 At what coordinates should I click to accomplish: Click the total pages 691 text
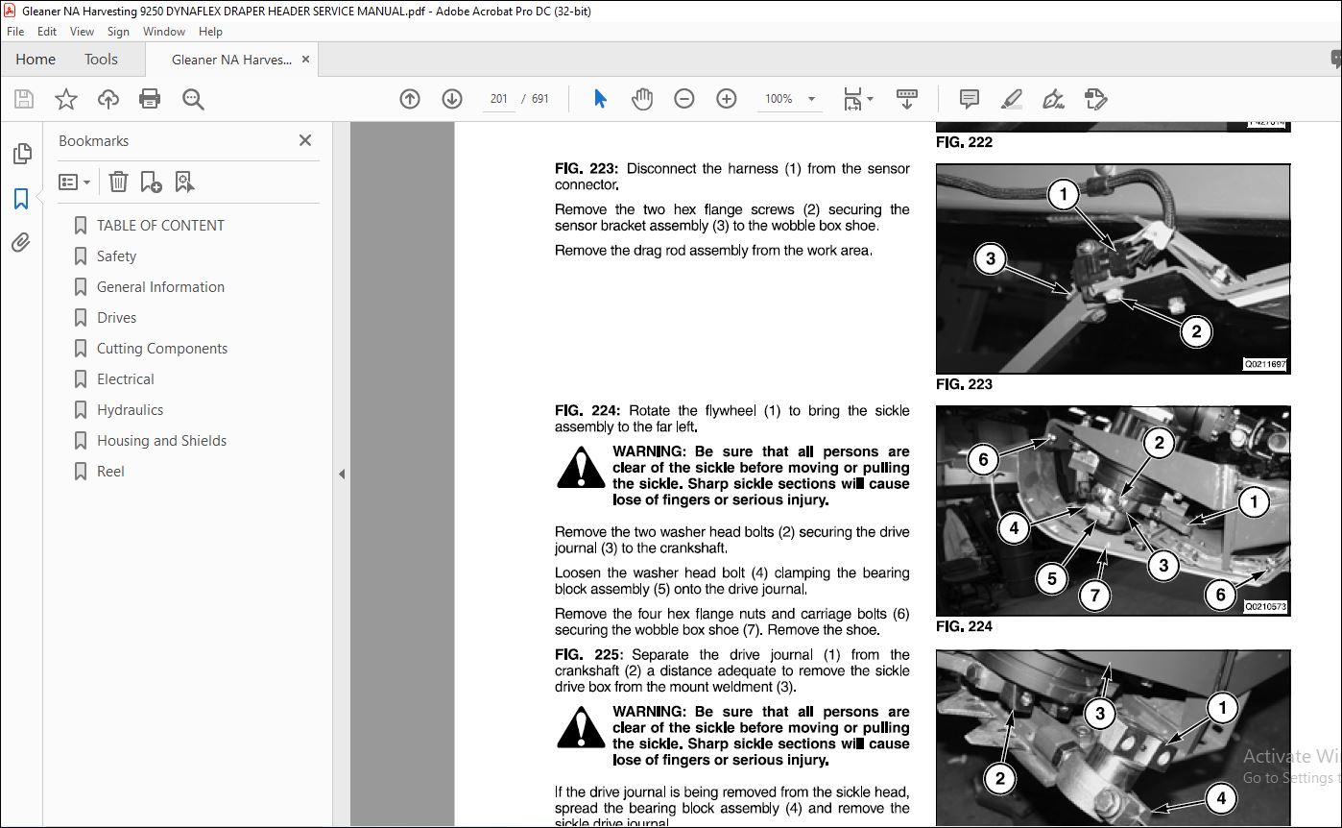click(x=540, y=99)
